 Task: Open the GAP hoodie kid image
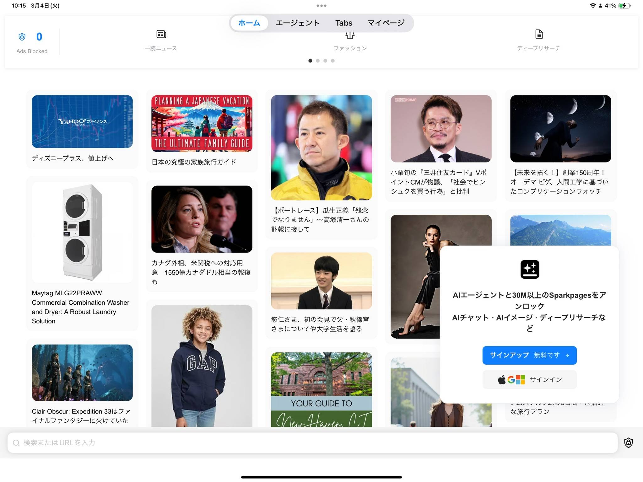tap(202, 366)
